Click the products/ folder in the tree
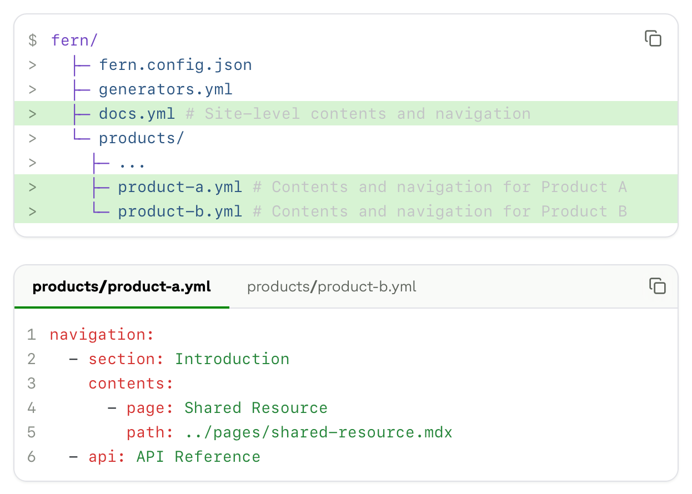The image size is (692, 494). point(141,138)
